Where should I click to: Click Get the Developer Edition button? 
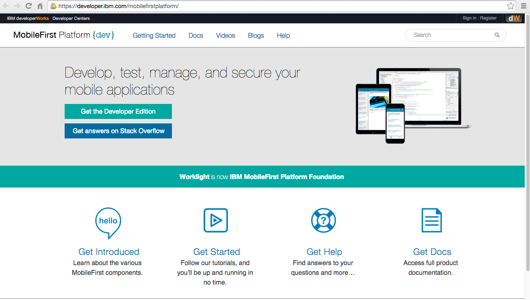pos(118,111)
